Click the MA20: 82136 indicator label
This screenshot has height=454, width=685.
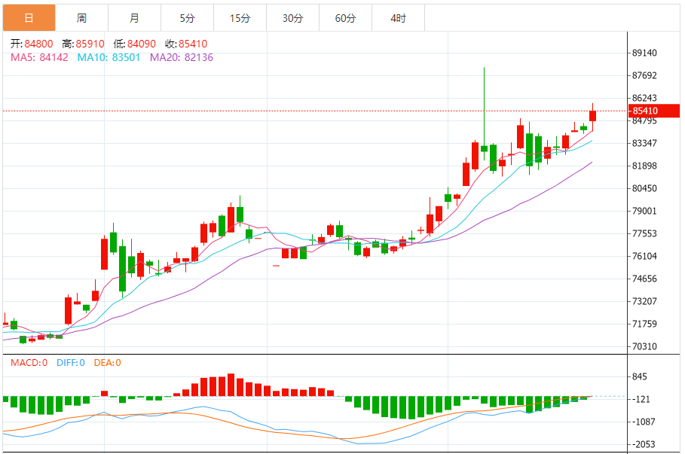(x=182, y=56)
